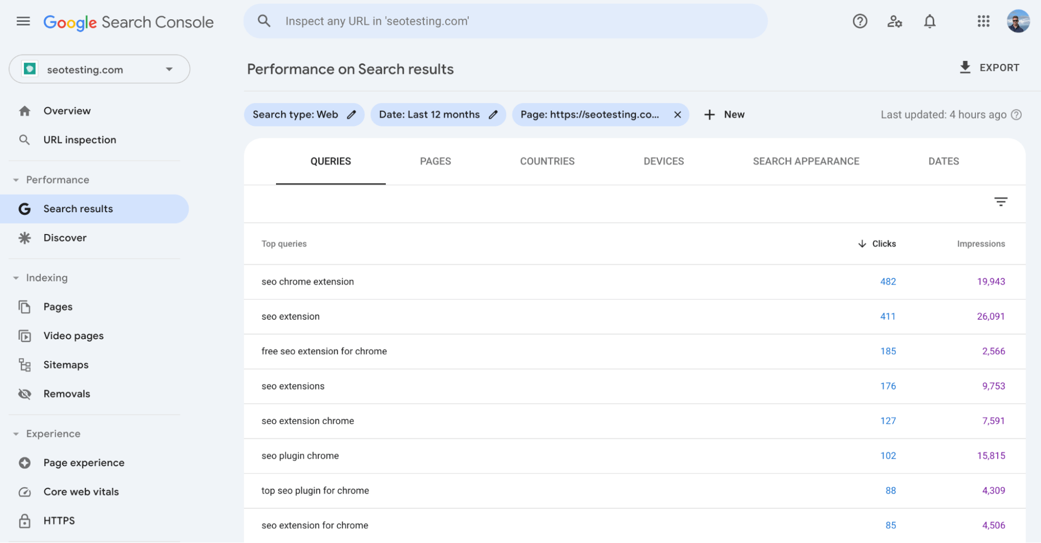Viewport: 1041px width, 543px height.
Task: Open the Google apps grid
Action: tap(983, 21)
